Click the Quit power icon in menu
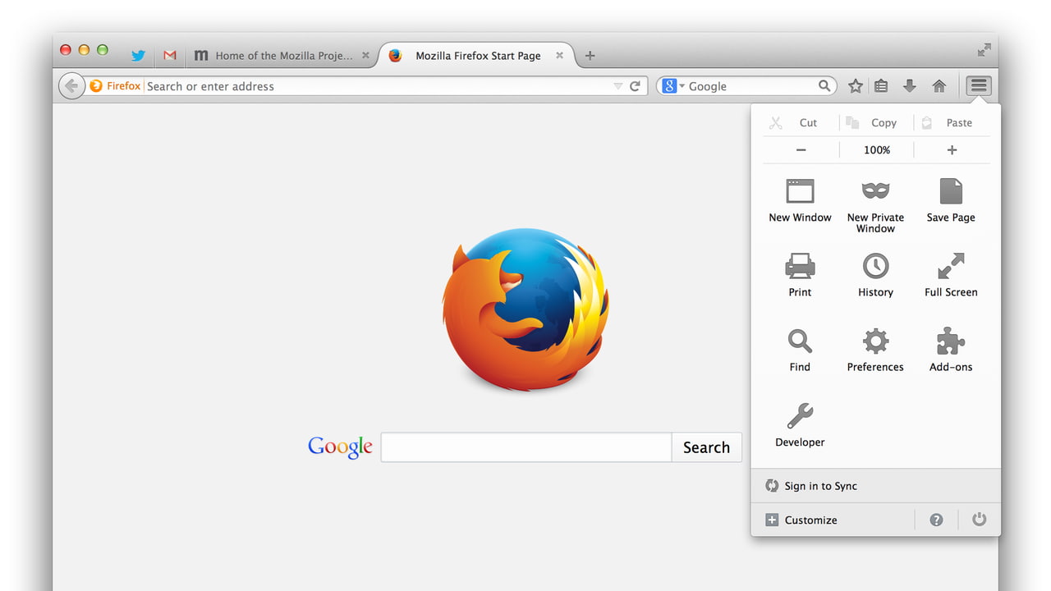 pos(979,520)
